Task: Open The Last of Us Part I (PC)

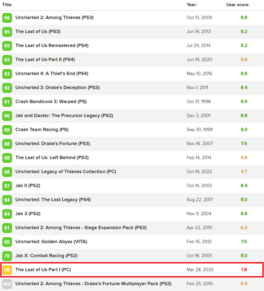Action: (43, 270)
